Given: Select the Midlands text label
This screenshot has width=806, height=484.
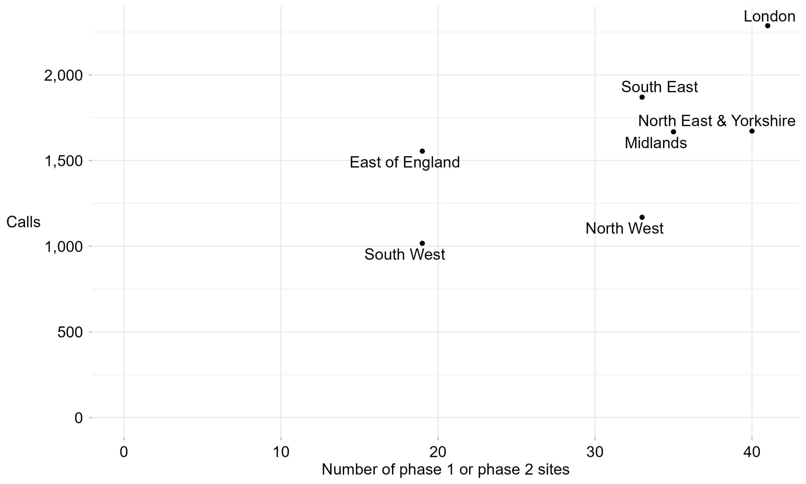Looking at the screenshot, I should (x=656, y=143).
